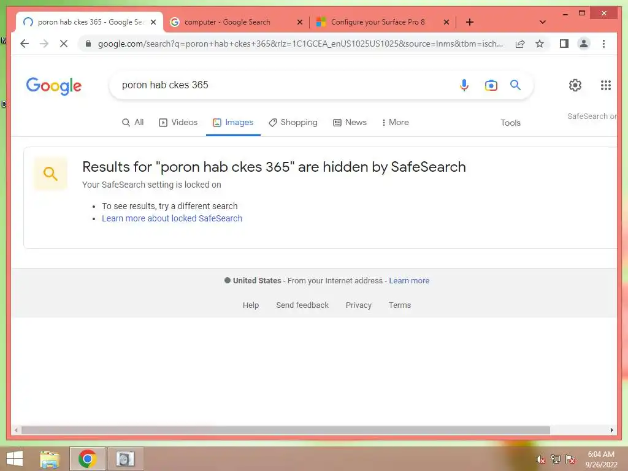This screenshot has height=471, width=628.
Task: Click the scrollbar right arrow
Action: 611,430
